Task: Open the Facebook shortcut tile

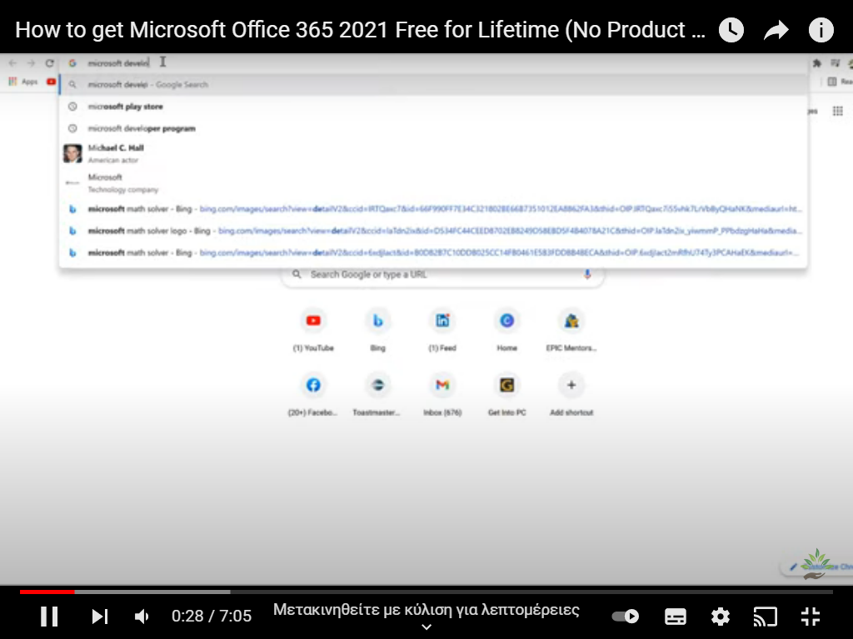Action: [313, 394]
